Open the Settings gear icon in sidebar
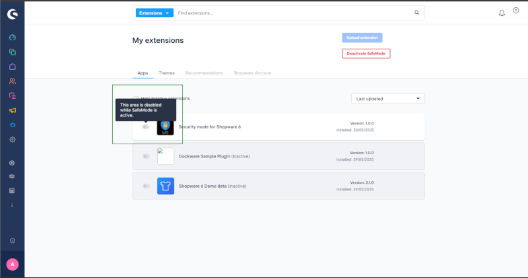This screenshot has height=278, width=528. [13, 140]
